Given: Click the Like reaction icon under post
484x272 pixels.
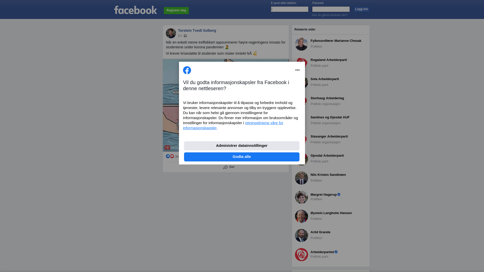Looking at the screenshot, I should 168,156.
